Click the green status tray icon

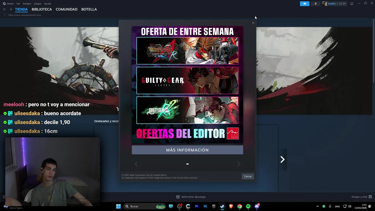(324, 206)
